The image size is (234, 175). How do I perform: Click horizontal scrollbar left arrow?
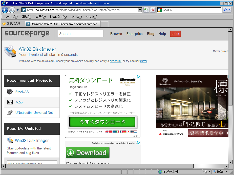(x=4, y=166)
